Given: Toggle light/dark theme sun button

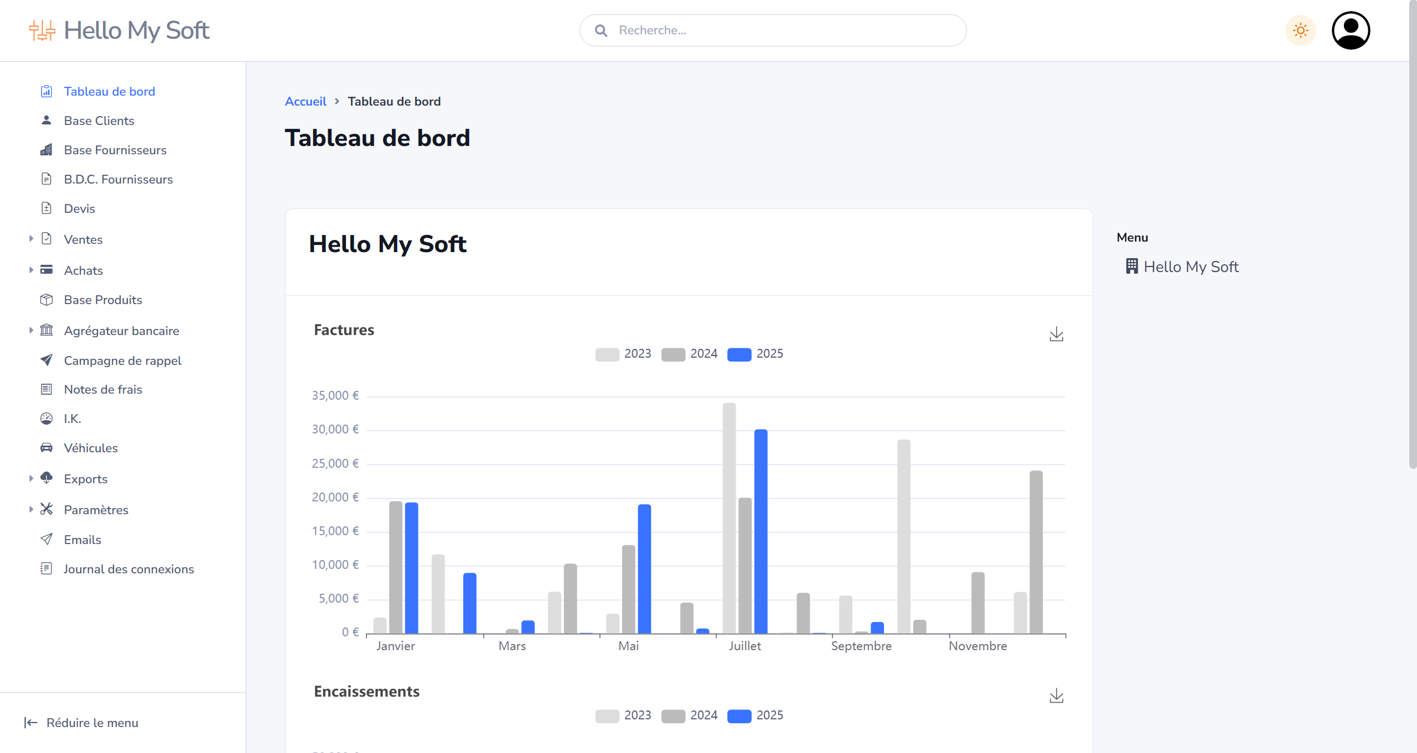Looking at the screenshot, I should [x=1300, y=30].
